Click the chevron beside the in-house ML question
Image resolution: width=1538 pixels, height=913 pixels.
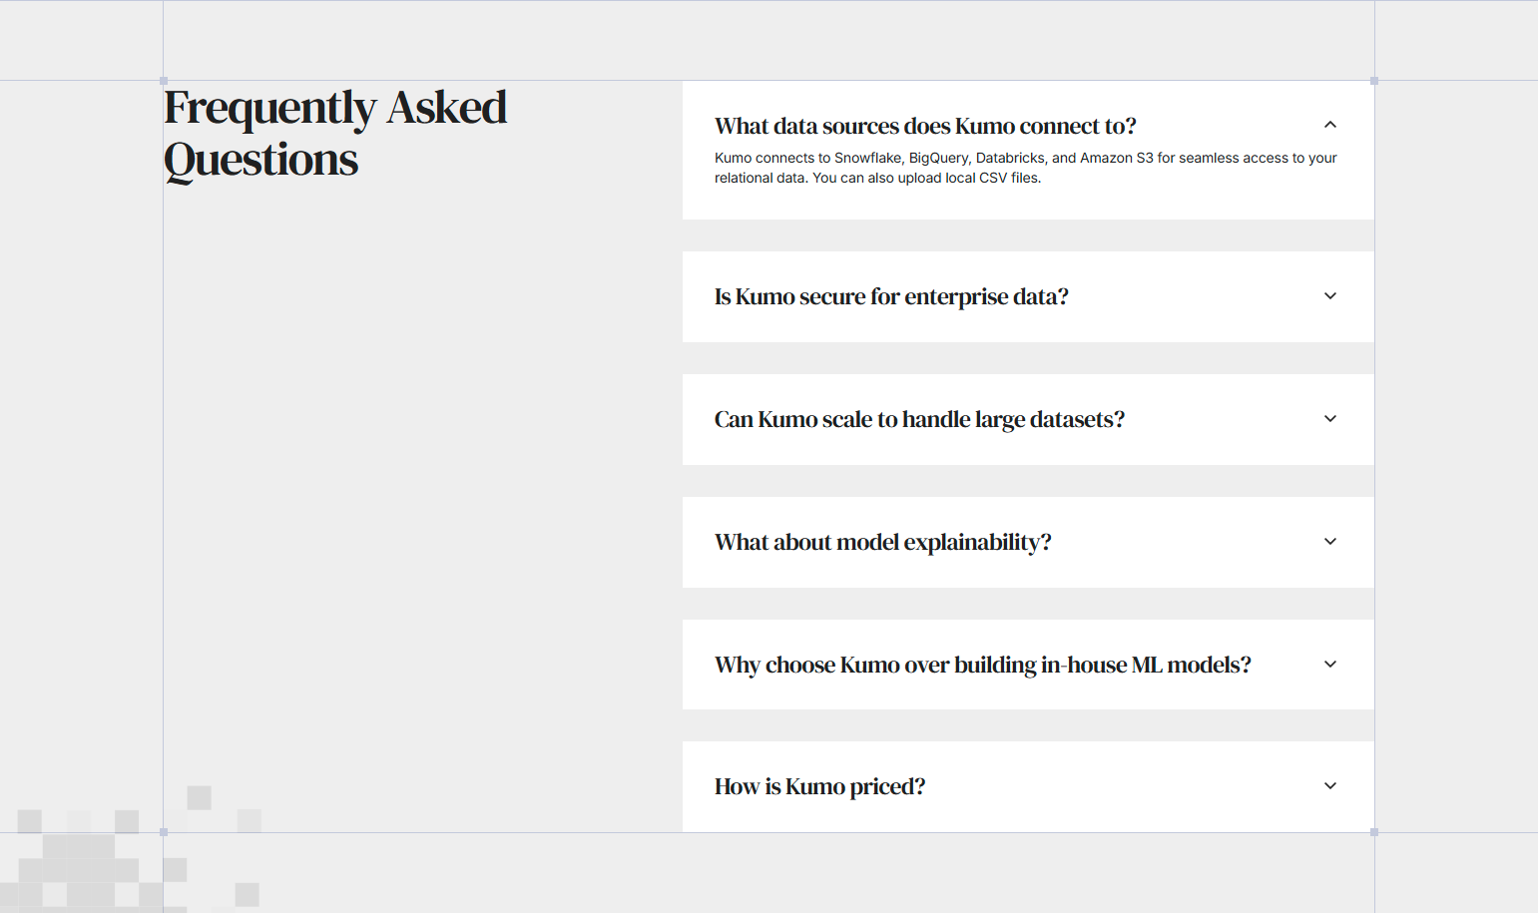click(x=1329, y=664)
